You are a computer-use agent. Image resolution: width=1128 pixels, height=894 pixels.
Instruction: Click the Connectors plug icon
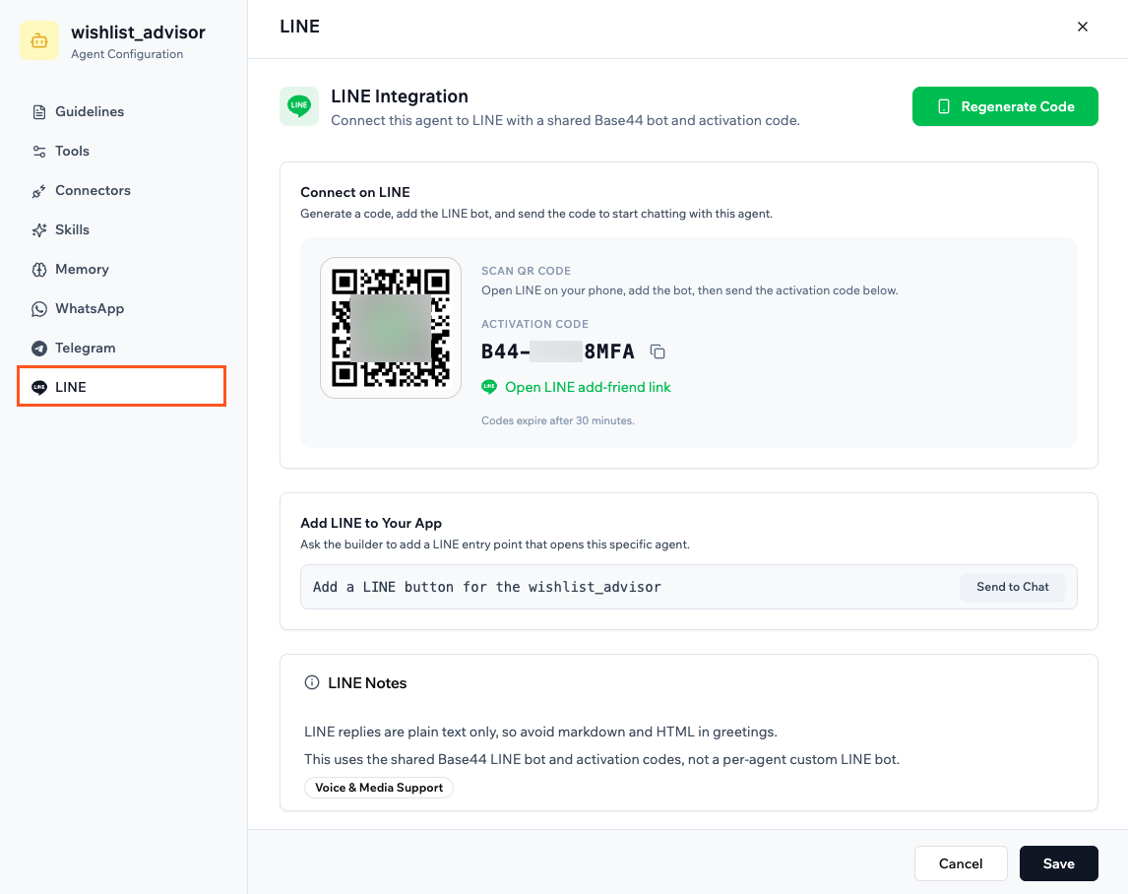pyautogui.click(x=39, y=191)
